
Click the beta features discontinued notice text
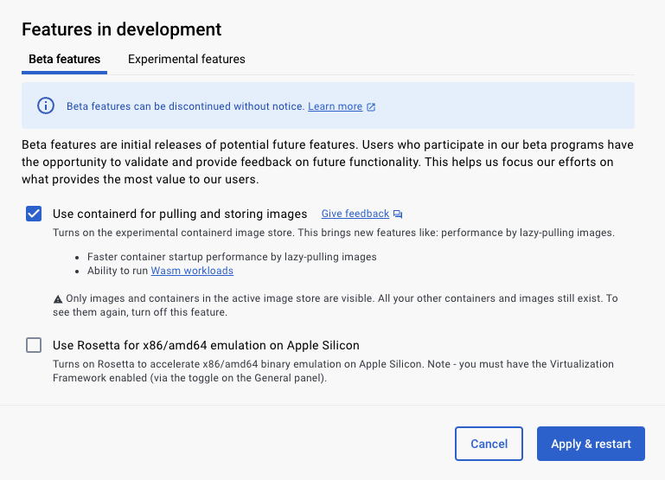[x=185, y=106]
